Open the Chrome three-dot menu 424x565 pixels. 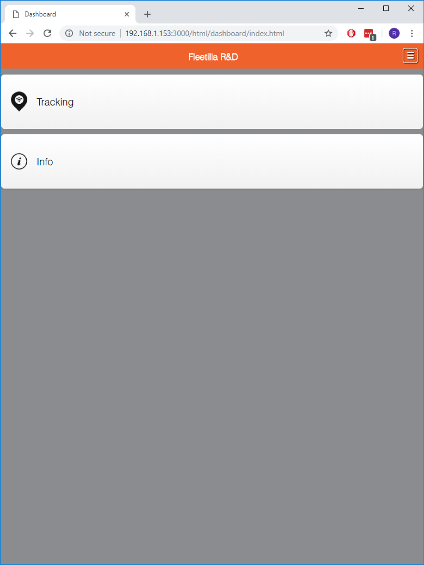point(412,33)
